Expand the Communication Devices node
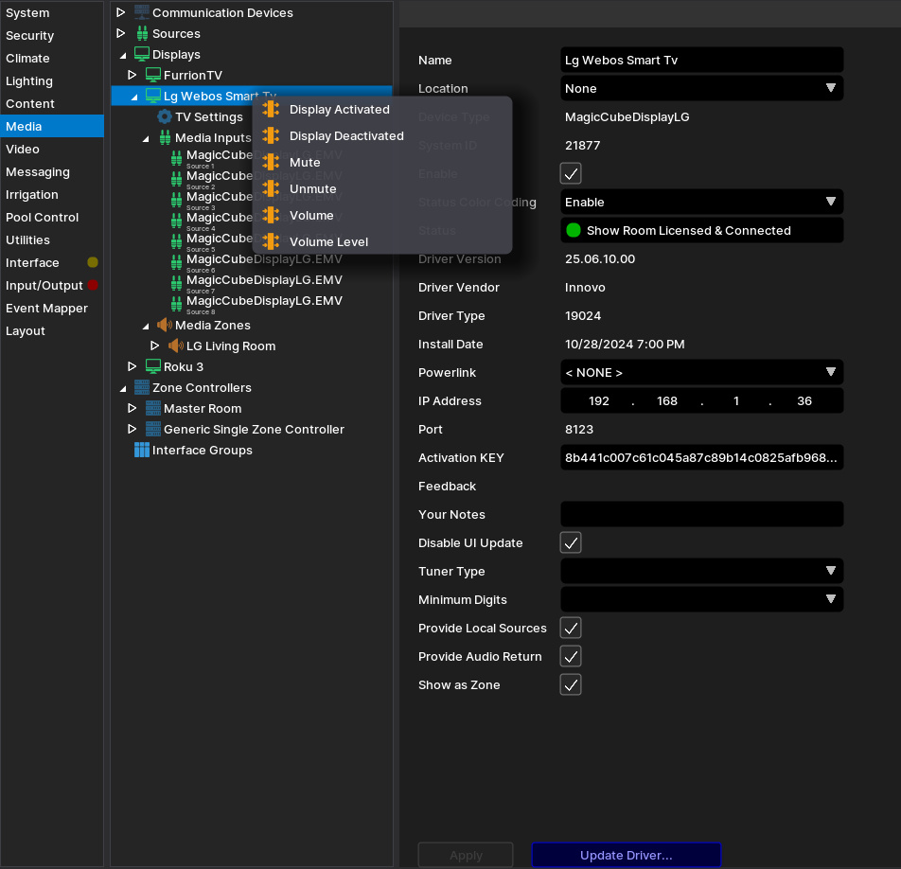Screen dimensions: 901x869 [x=121, y=12]
